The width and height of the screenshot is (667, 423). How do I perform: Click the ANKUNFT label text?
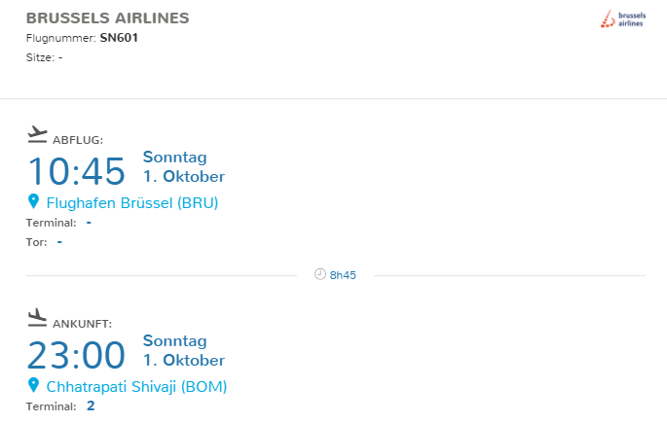point(82,324)
